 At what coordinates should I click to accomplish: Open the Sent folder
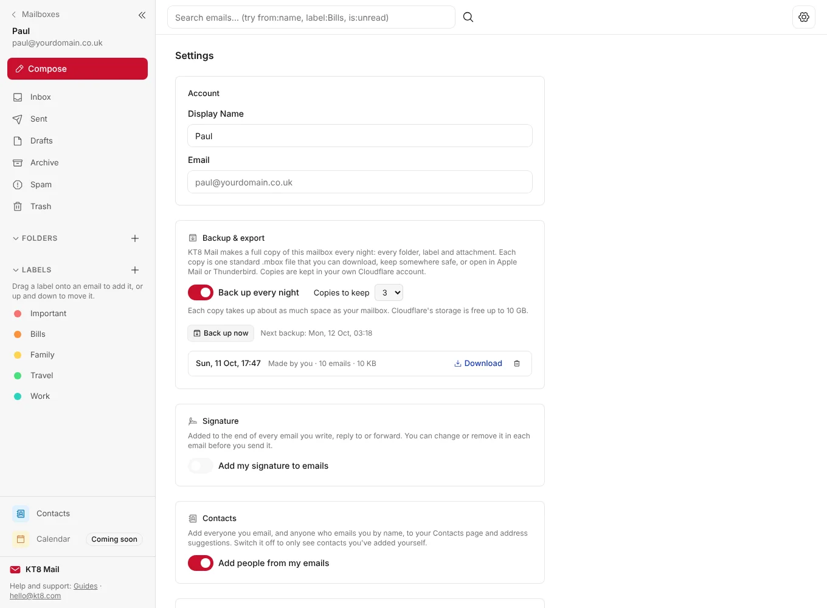(x=77, y=119)
